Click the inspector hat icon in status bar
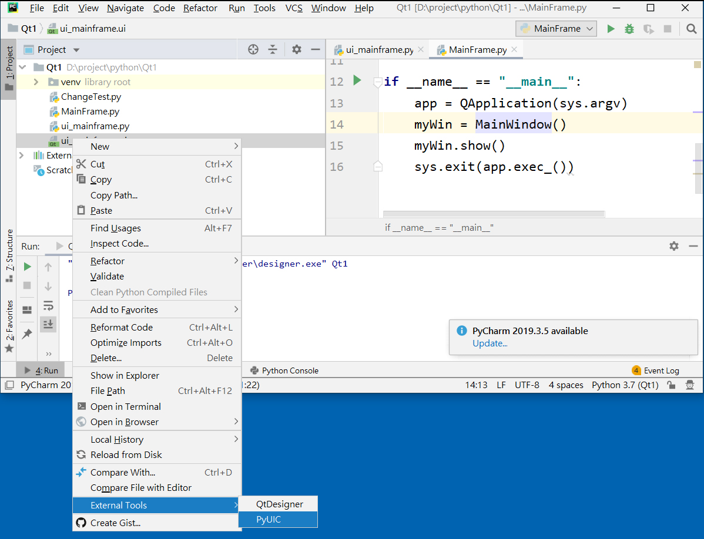The height and width of the screenshot is (539, 704). point(690,385)
